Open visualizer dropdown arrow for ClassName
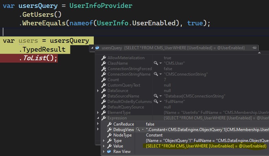Screen dimensions: 269x156 pyautogui.click(x=160, y=63)
